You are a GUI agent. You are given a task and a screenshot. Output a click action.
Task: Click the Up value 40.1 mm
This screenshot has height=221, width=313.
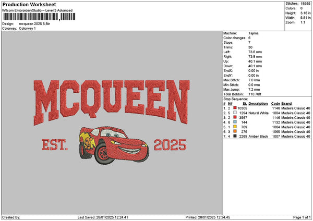tap(255, 62)
